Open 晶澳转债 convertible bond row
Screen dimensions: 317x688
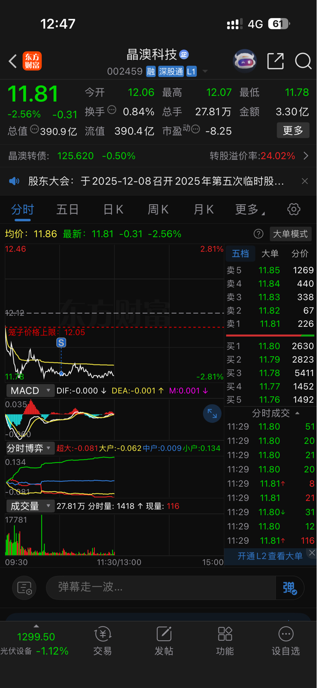pos(72,156)
